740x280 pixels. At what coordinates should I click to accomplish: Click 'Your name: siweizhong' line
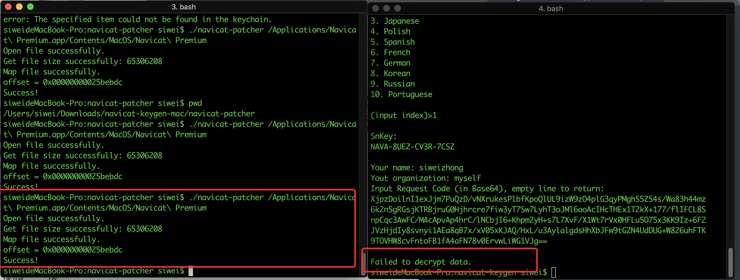pos(417,168)
